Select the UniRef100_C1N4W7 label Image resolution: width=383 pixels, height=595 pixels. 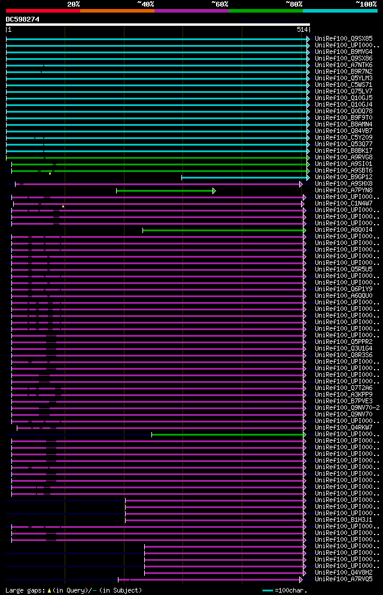click(x=344, y=203)
